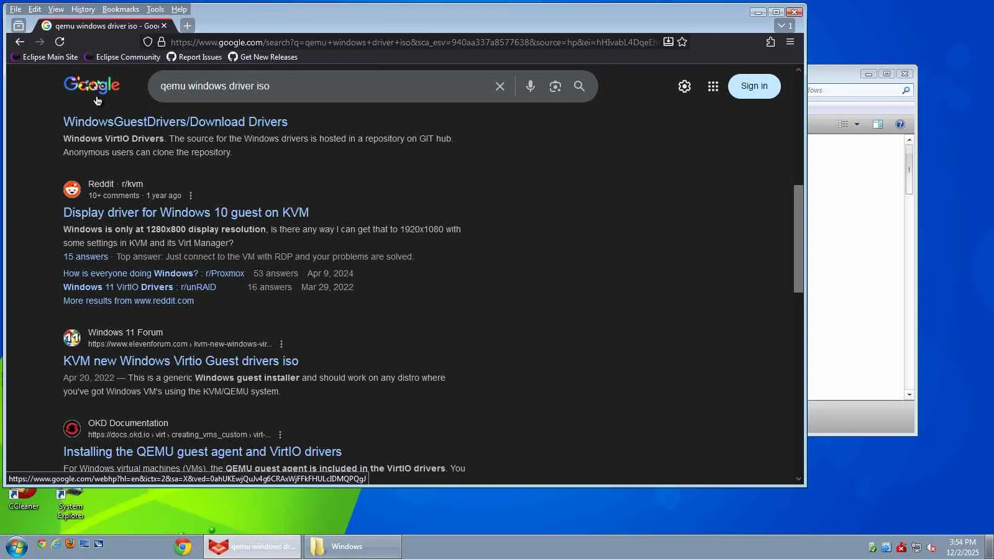Clear the search query with the X

pyautogui.click(x=500, y=86)
